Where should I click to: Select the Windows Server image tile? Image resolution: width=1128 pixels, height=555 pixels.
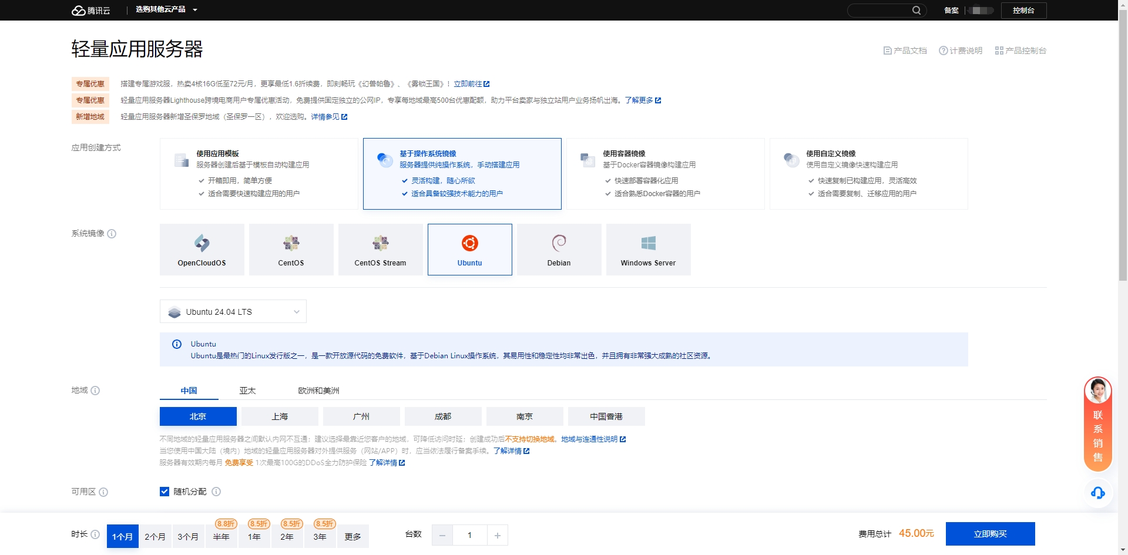(x=649, y=250)
